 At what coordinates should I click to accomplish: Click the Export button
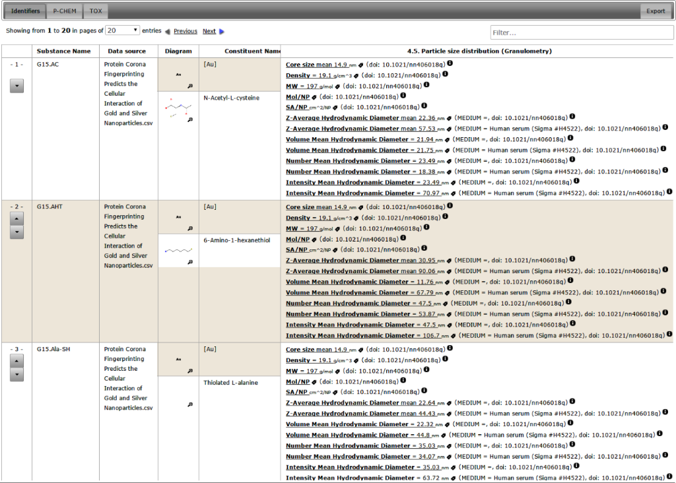click(655, 11)
